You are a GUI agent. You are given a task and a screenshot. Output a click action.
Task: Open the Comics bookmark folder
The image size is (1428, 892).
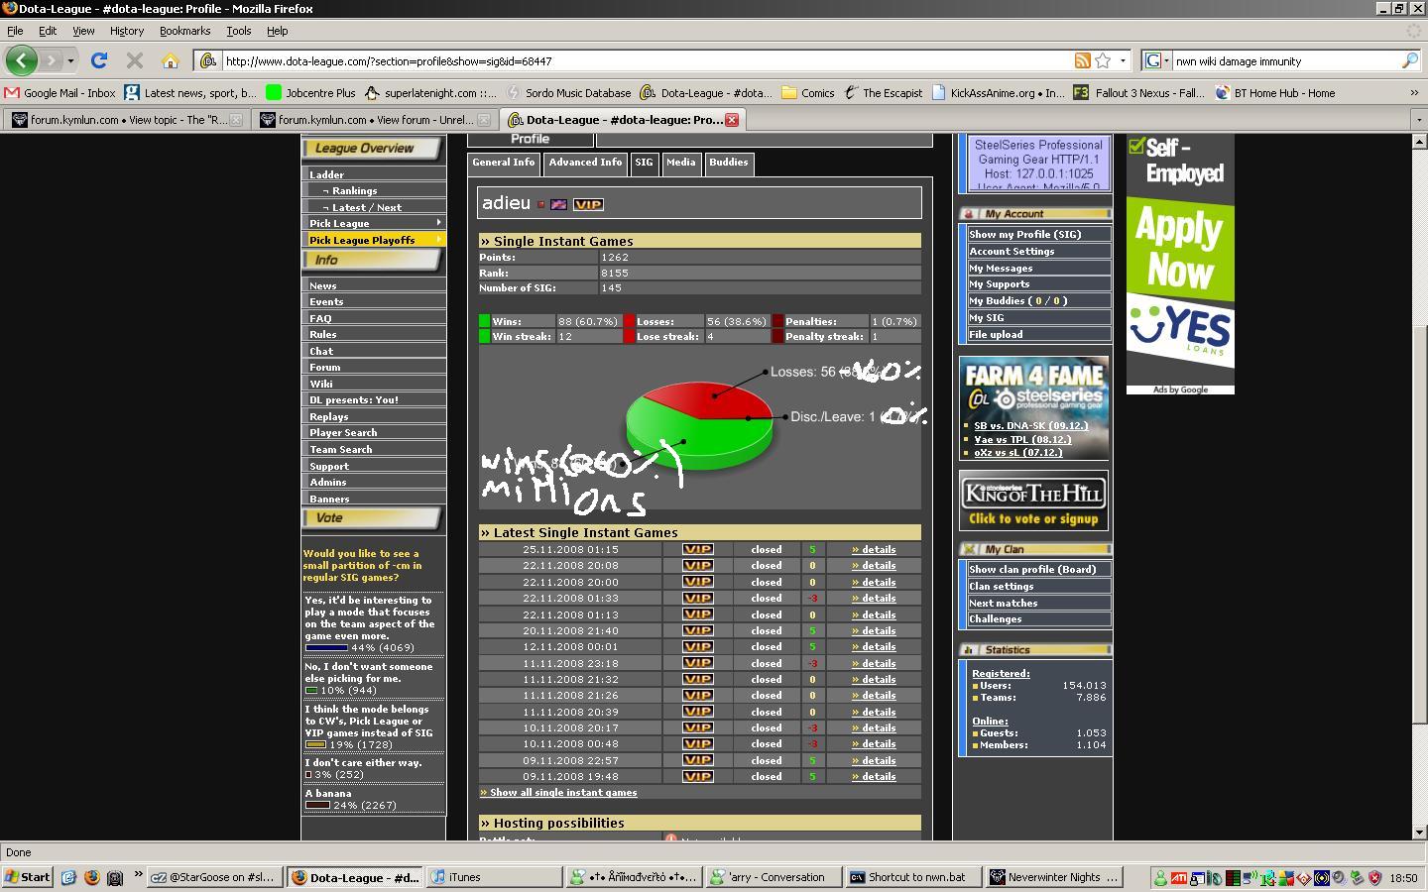click(808, 92)
